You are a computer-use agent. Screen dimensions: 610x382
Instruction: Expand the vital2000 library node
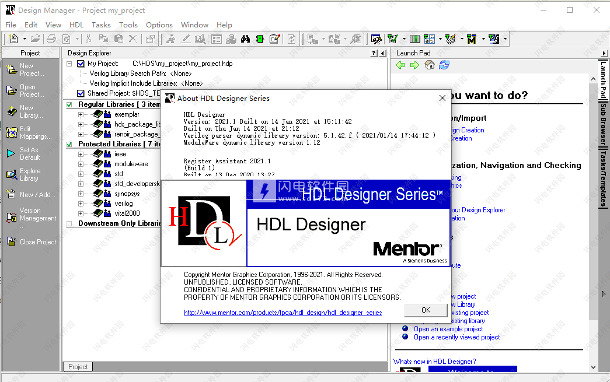click(x=81, y=213)
